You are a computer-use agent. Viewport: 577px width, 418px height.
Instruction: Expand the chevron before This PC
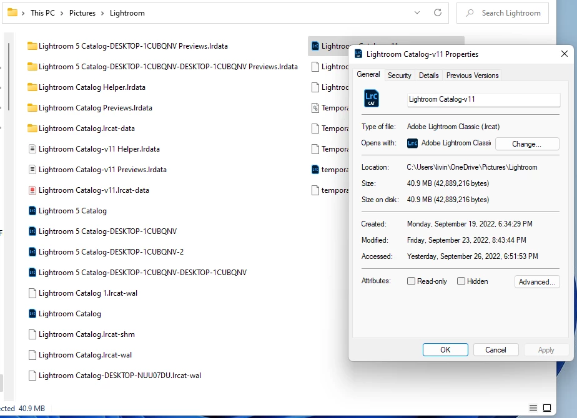[x=23, y=13]
